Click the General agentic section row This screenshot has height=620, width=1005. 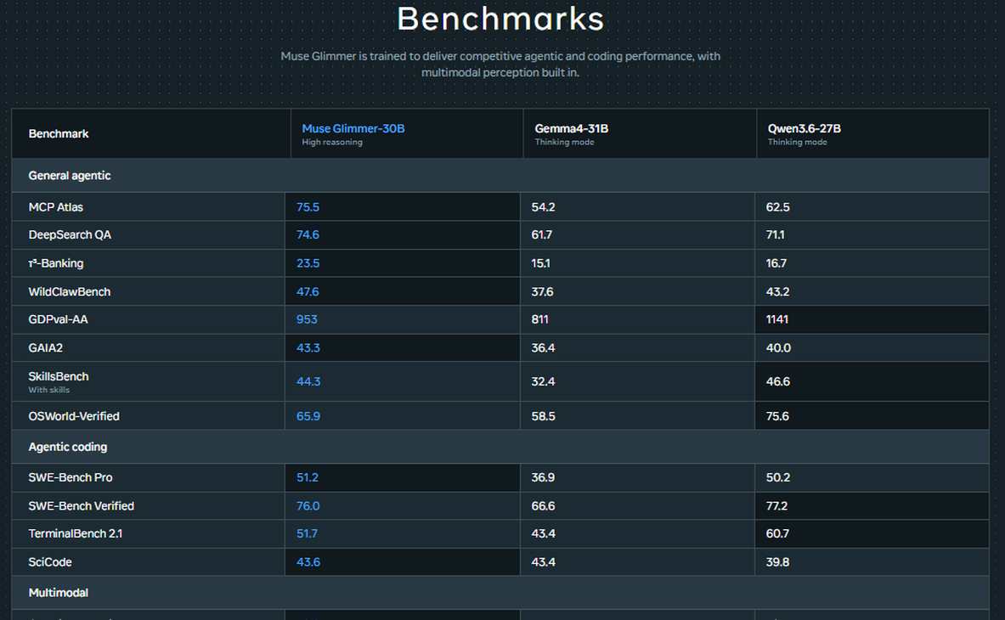500,176
